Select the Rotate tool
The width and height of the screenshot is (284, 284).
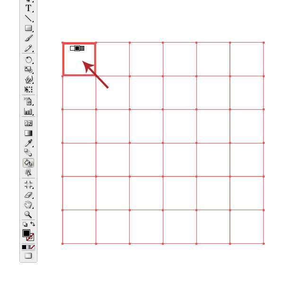[x=28, y=60]
